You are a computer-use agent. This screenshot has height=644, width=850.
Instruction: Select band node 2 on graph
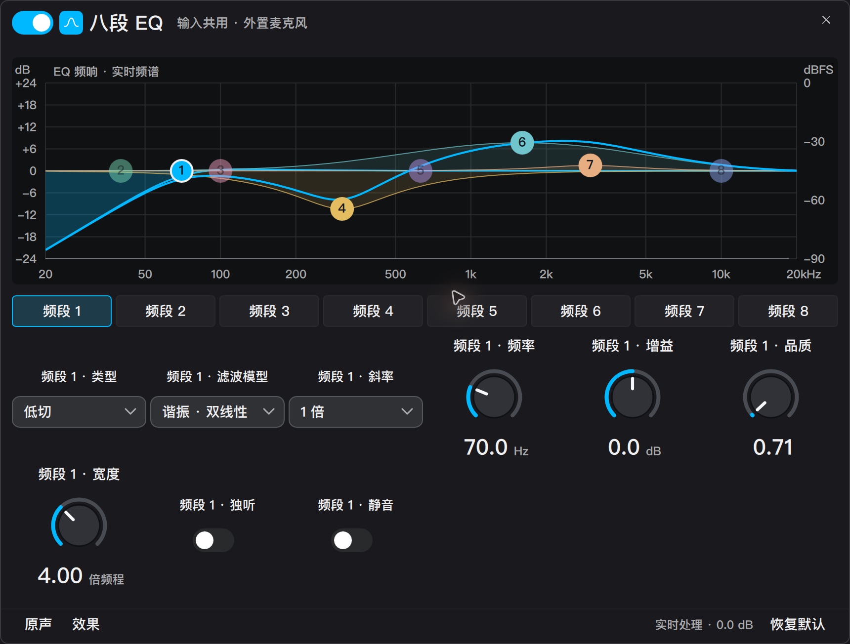click(x=121, y=171)
